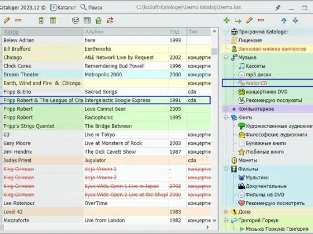Screen dimensions: 313x234
Task: Click the blue up arrow to move category up
Action: click(x=284, y=20)
